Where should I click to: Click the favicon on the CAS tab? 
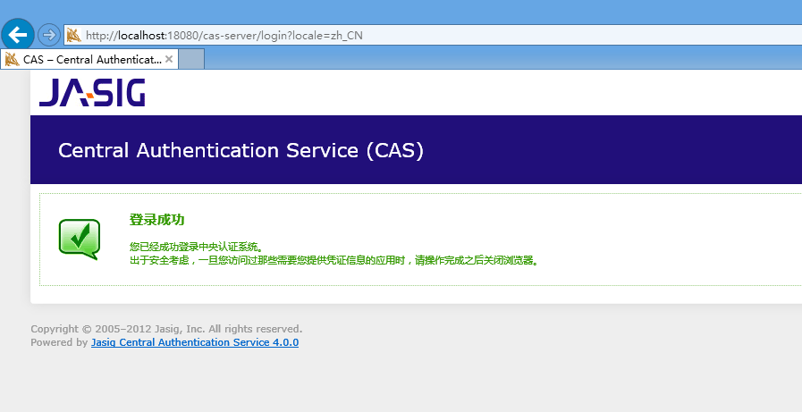13,60
